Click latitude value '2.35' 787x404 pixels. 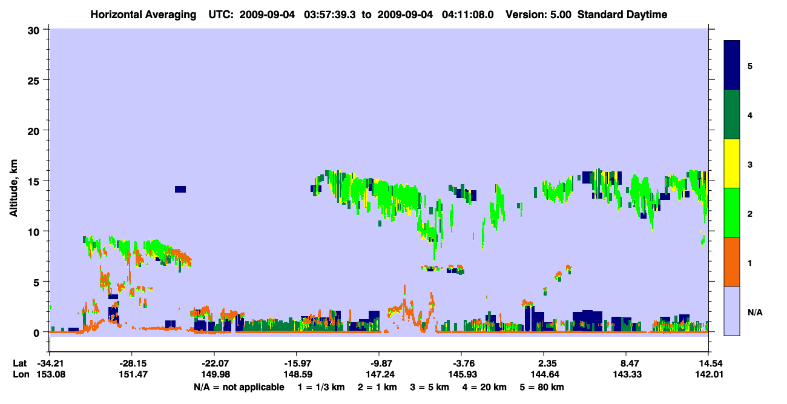pyautogui.click(x=544, y=363)
